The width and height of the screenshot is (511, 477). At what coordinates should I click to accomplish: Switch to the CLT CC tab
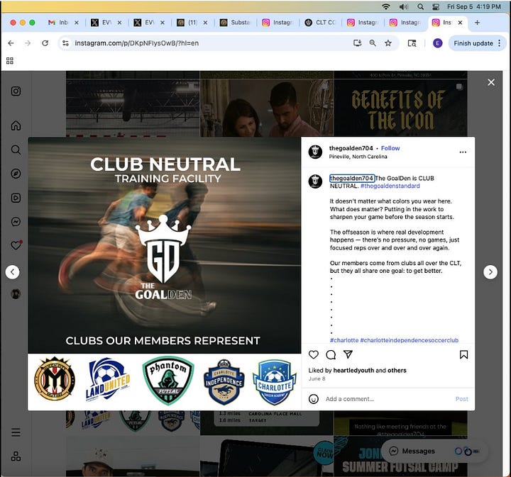point(320,23)
